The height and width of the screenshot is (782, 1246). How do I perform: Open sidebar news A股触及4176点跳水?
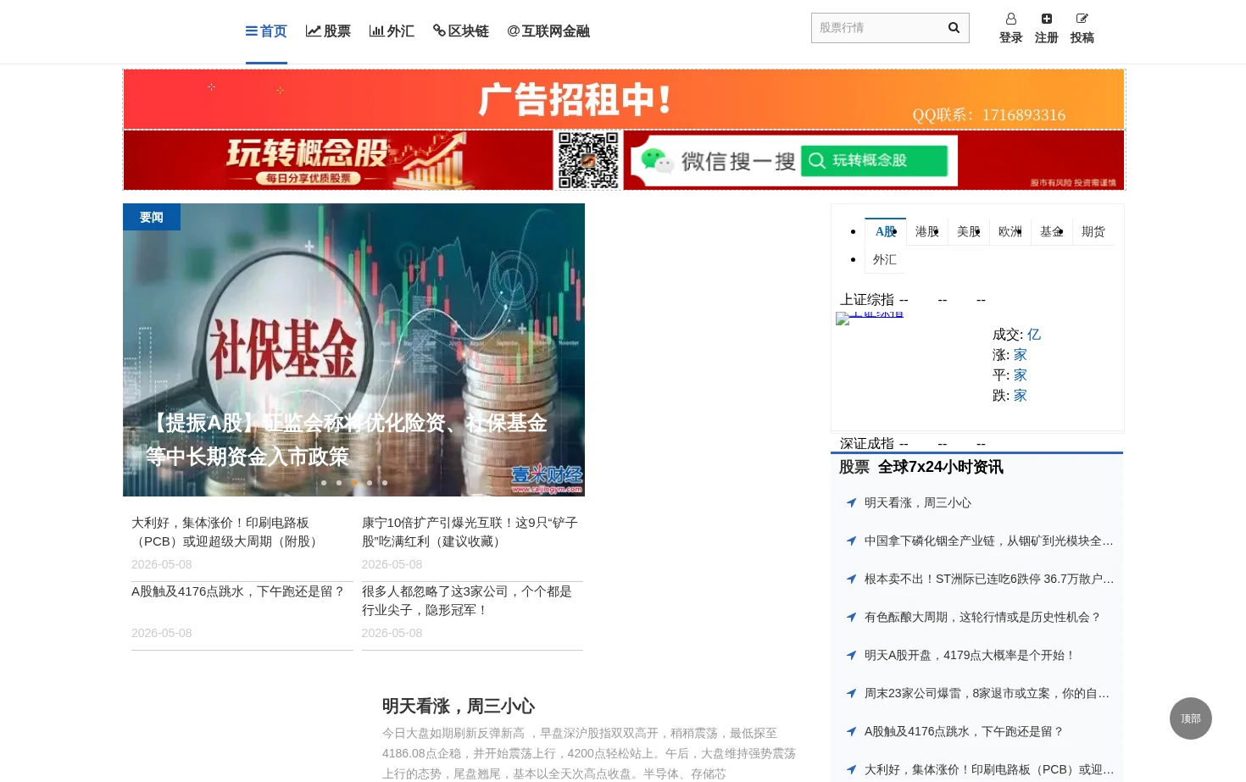pyautogui.click(x=964, y=731)
